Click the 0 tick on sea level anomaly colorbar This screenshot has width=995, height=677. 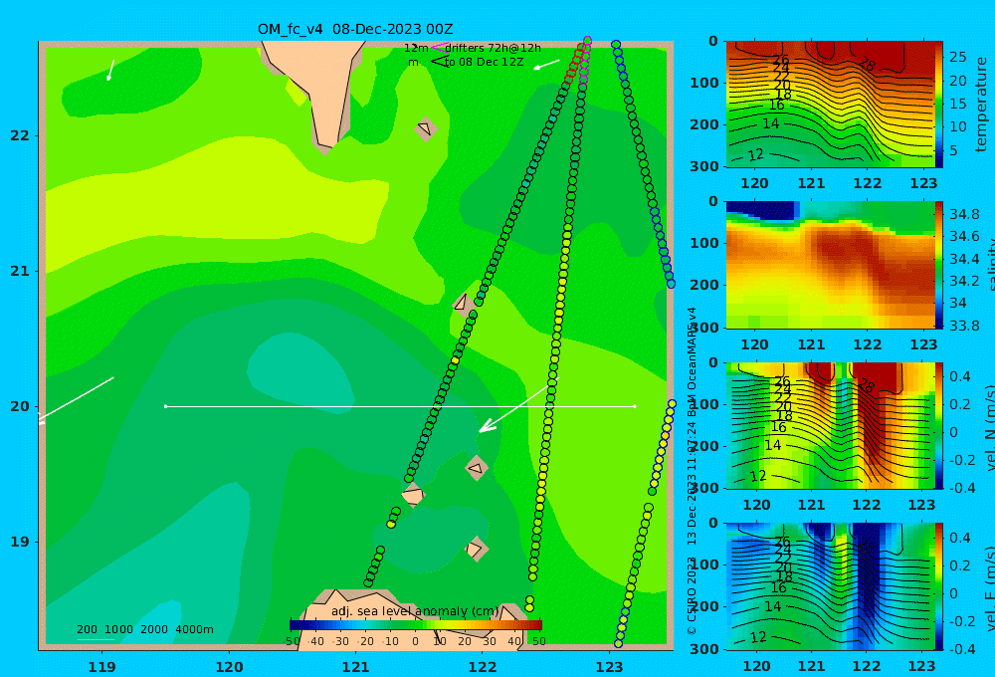[415, 641]
